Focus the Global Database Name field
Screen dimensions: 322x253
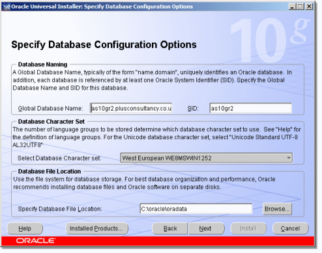point(131,108)
